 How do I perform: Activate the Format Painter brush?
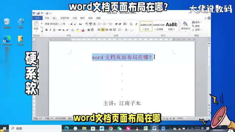(x=41, y=31)
